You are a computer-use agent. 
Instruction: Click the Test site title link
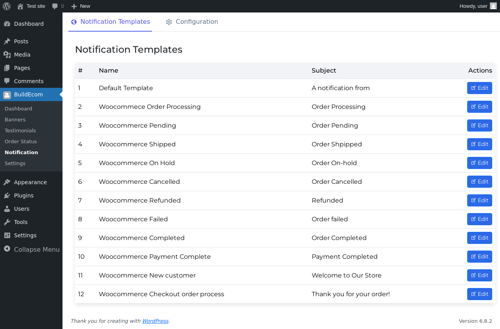pyautogui.click(x=36, y=6)
